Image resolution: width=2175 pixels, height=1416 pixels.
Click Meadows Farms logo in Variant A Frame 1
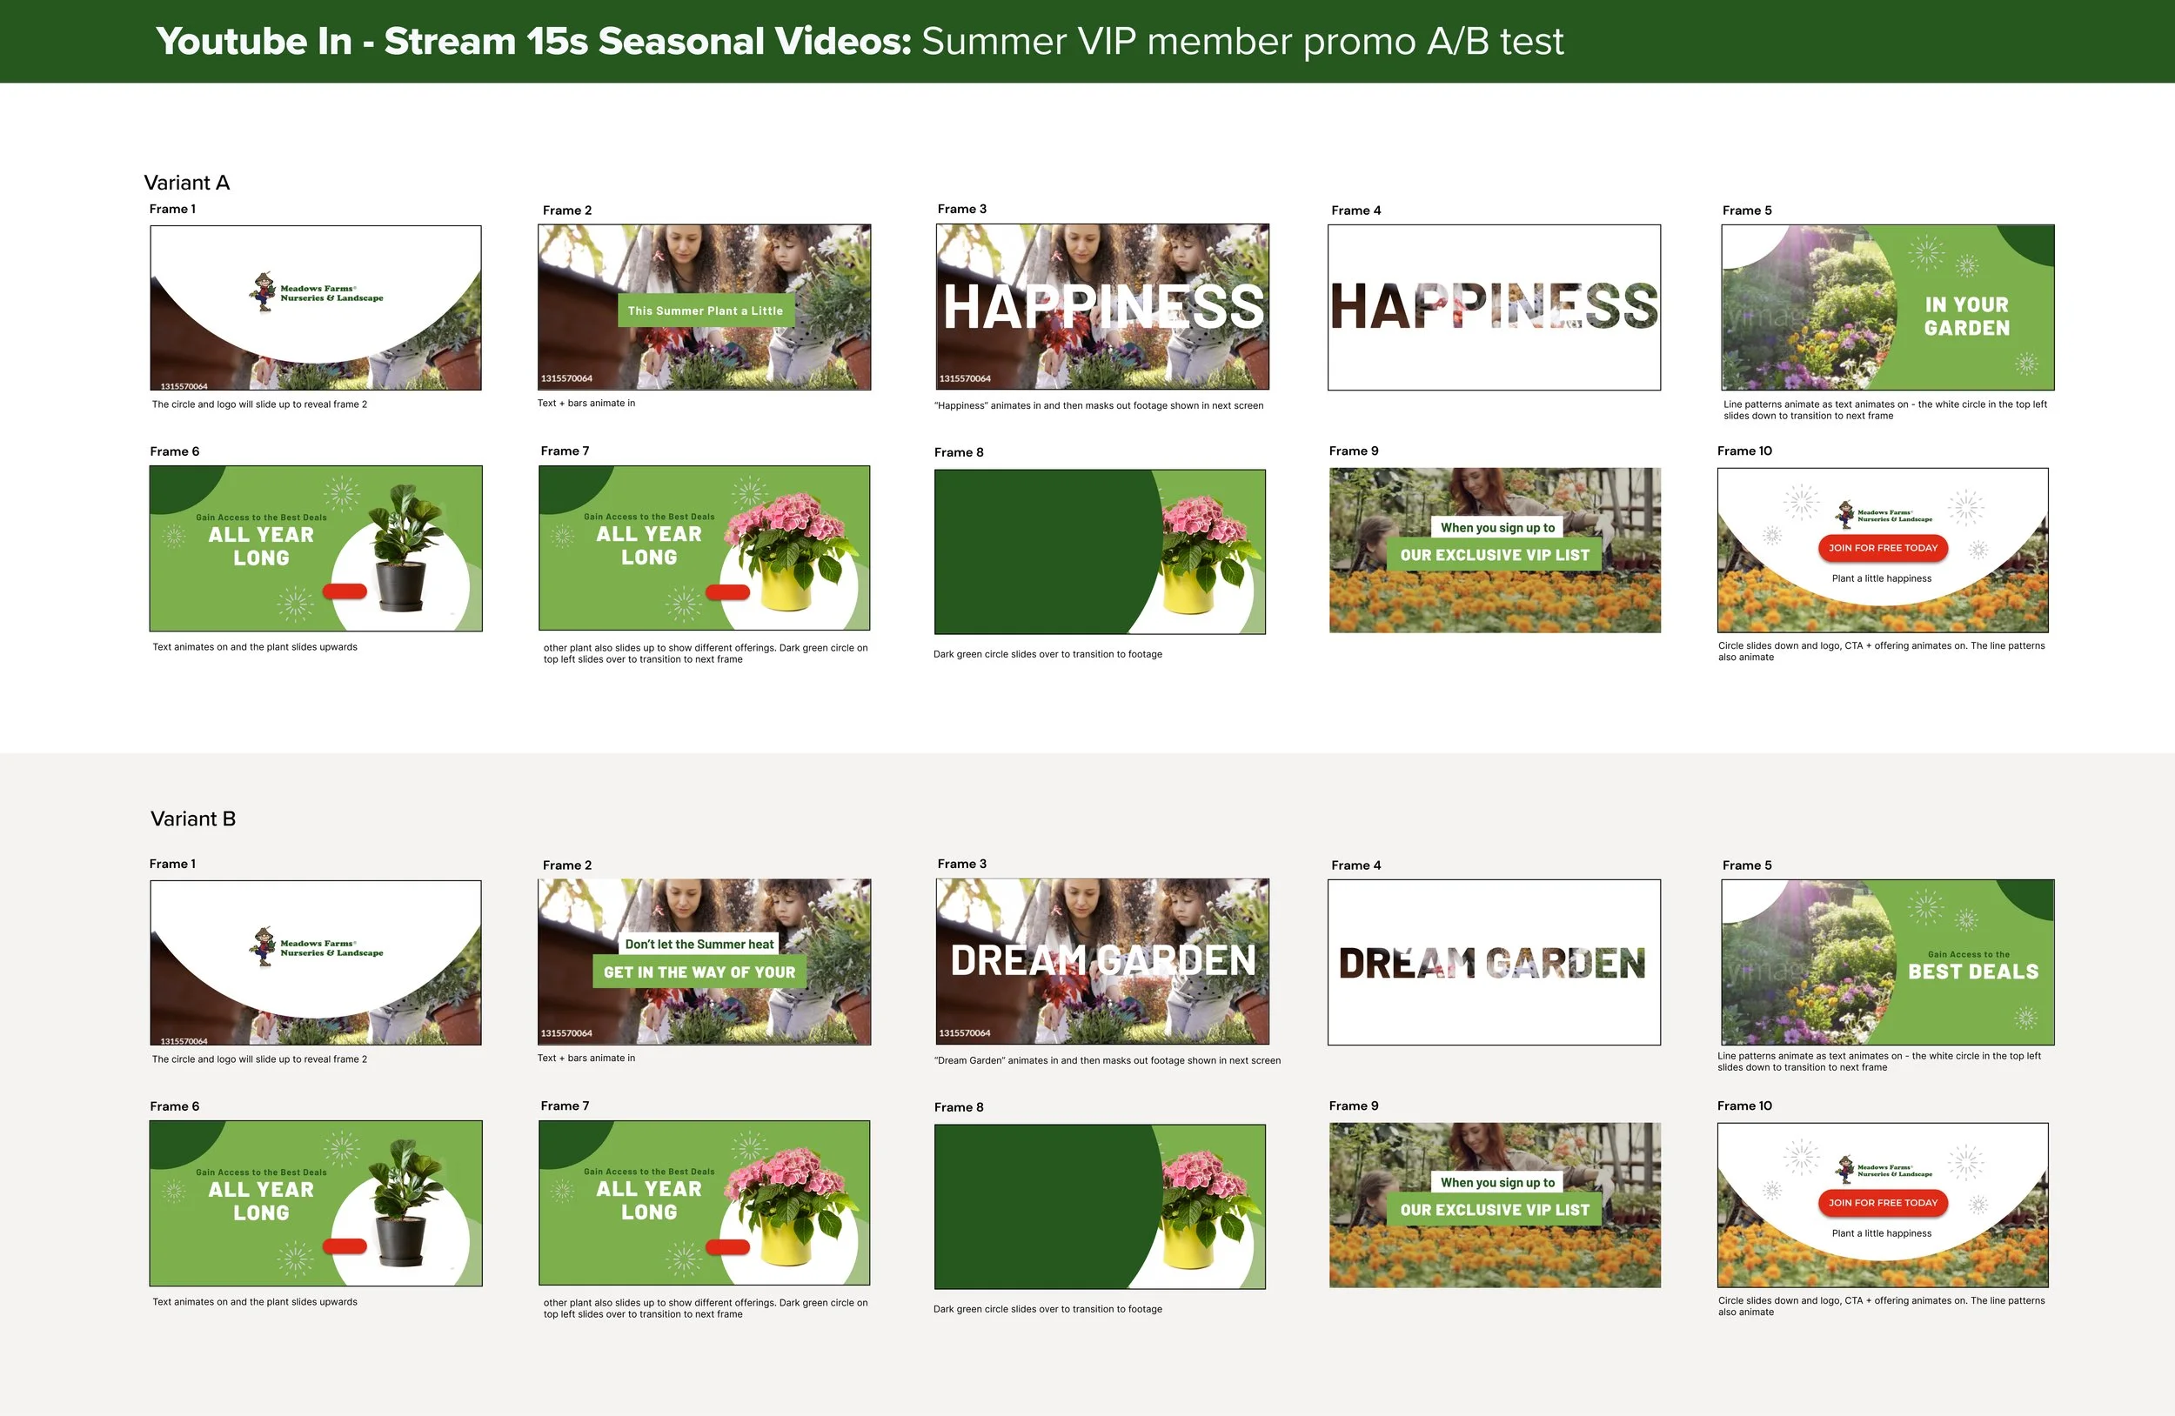315,292
